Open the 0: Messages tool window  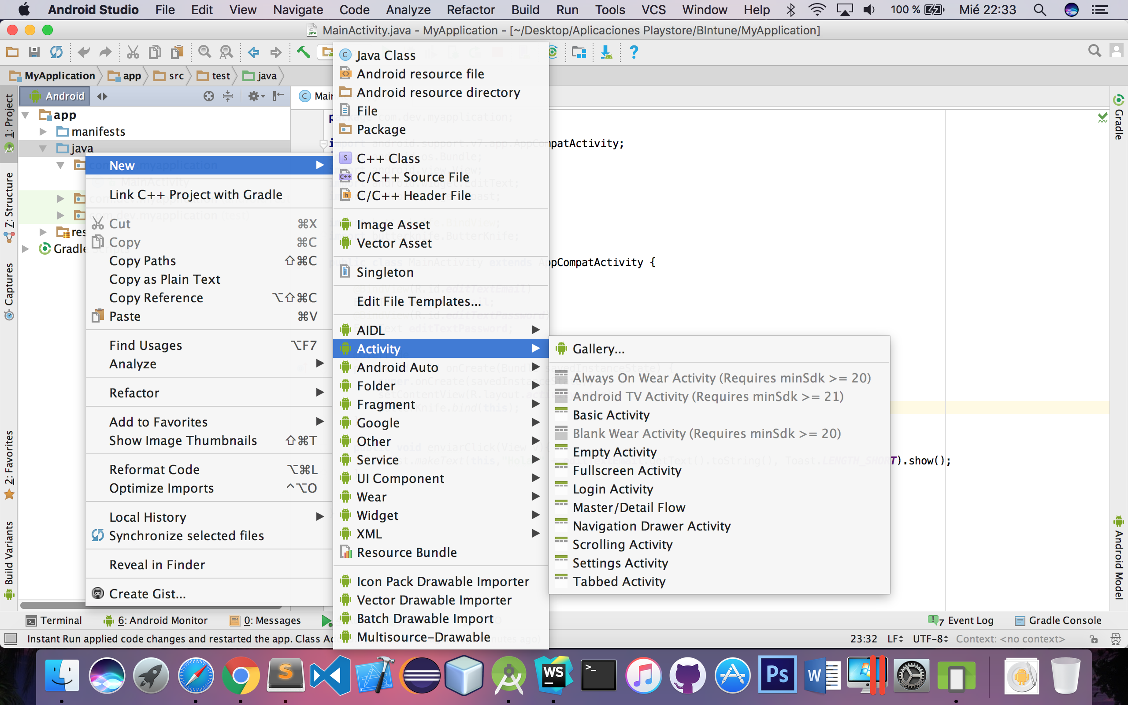coord(265,620)
